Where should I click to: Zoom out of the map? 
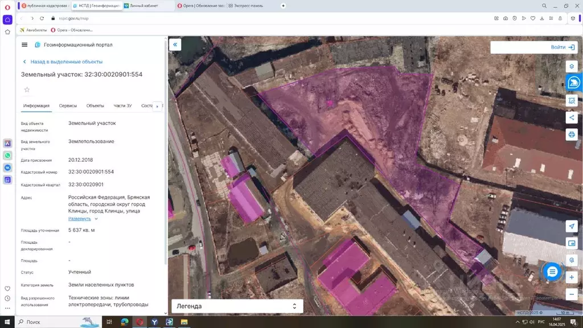pos(572,294)
